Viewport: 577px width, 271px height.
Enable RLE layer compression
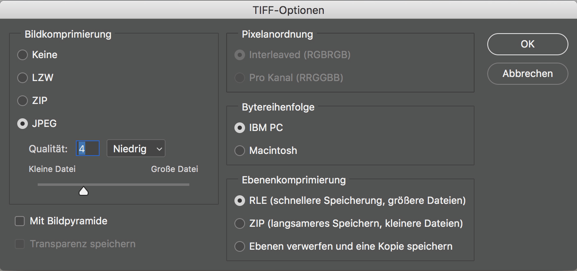point(239,201)
